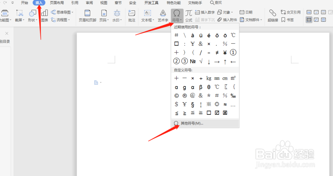Open the 视图 tab
The width and height of the screenshot is (333, 176).
[x=104, y=3]
